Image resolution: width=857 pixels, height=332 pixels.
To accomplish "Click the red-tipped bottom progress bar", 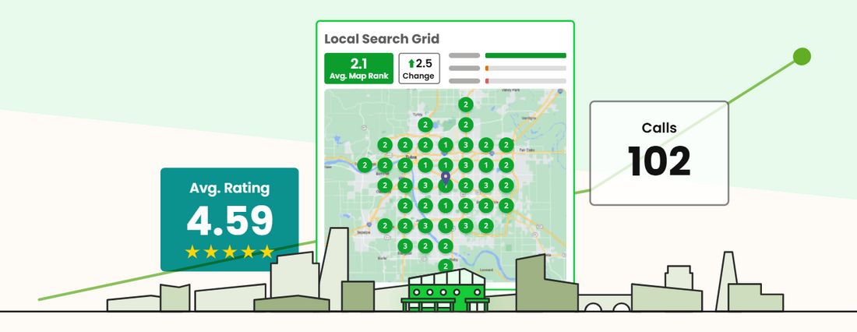I will tap(525, 81).
